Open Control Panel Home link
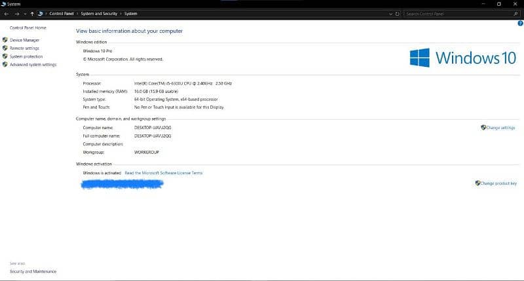Screen dimensions: 524x281 (x=28, y=28)
